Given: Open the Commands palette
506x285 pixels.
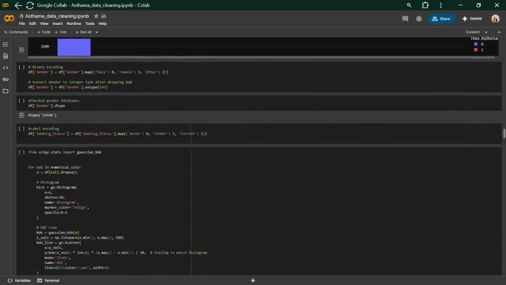Looking at the screenshot, I should (16, 32).
